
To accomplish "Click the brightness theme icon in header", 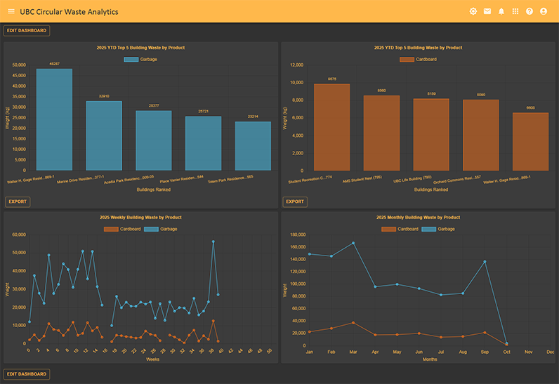I will pyautogui.click(x=473, y=12).
